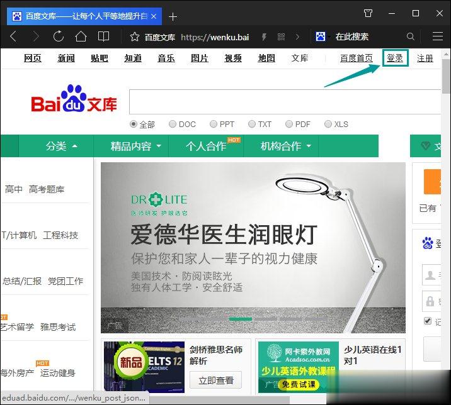
Task: Reload the page with the refresh icon
Action: pyautogui.click(x=59, y=36)
